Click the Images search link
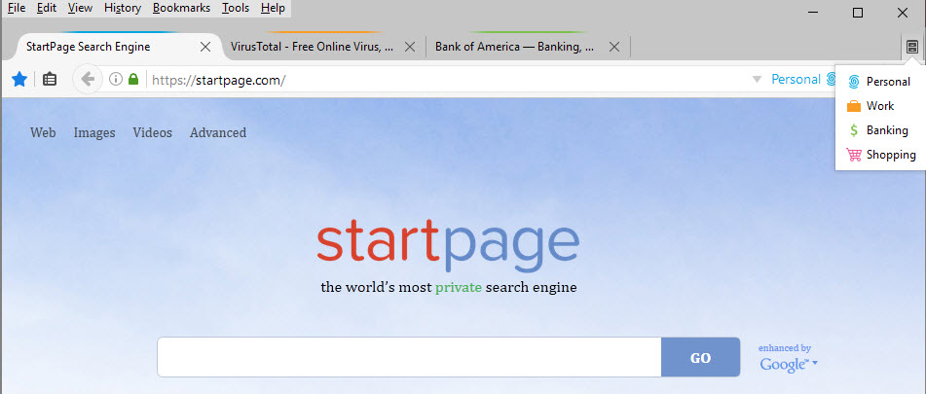Screen dimensions: 926x394 pos(94,132)
